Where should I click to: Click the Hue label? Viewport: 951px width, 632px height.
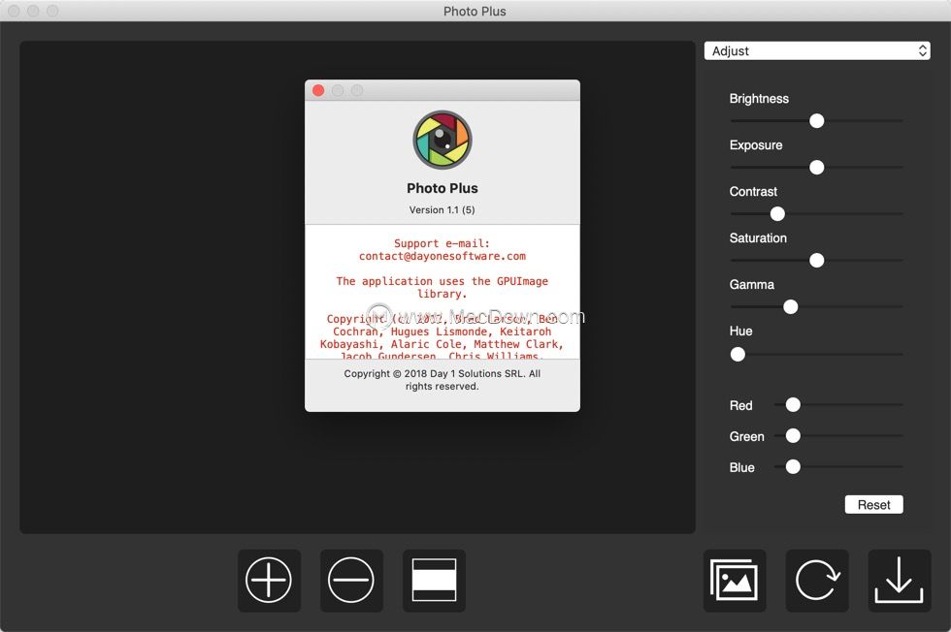pyautogui.click(x=740, y=331)
